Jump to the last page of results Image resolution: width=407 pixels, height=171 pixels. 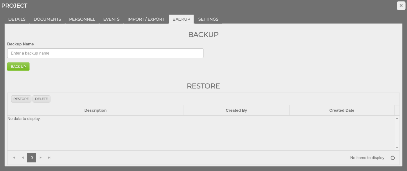49,157
